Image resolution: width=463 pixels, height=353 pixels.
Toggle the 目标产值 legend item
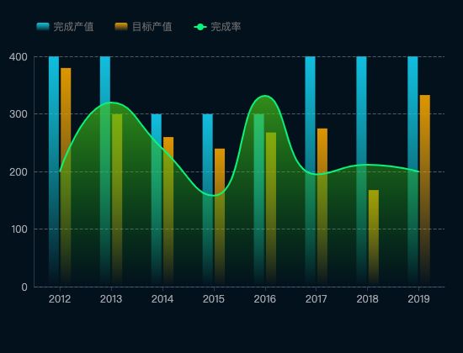(143, 27)
